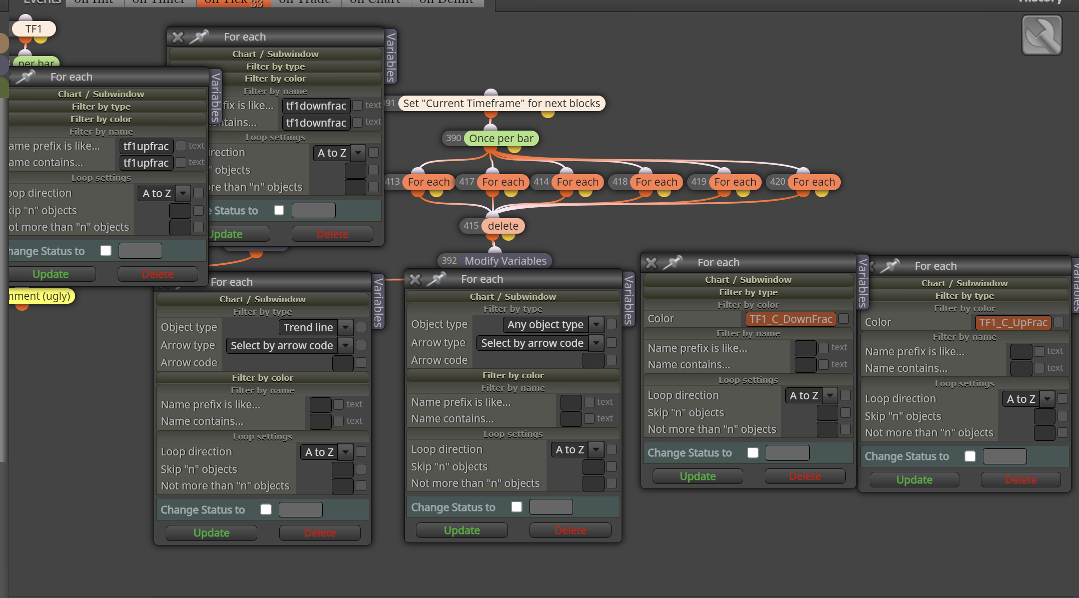Pin the TF1_C_UpFrac For each panel

click(x=890, y=266)
